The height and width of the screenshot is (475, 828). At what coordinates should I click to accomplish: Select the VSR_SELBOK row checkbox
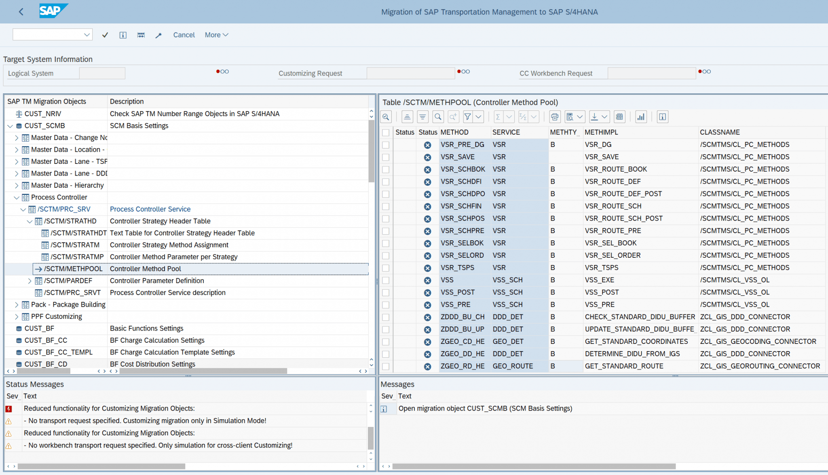click(386, 243)
